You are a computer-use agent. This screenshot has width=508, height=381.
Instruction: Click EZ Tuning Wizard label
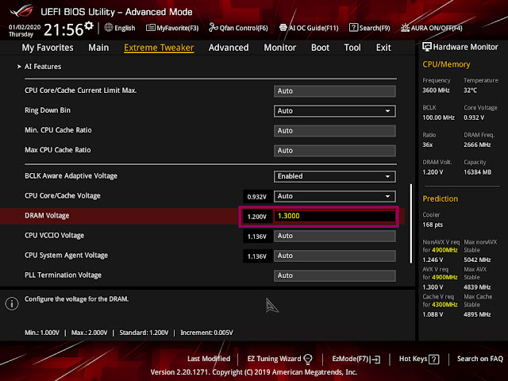coord(274,359)
